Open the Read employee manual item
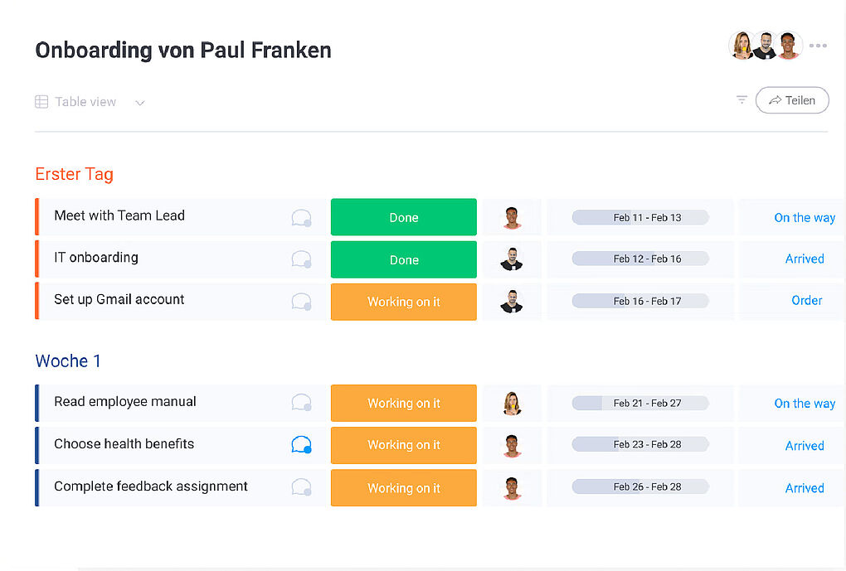Screen dimensions: 846x571 [x=125, y=402]
